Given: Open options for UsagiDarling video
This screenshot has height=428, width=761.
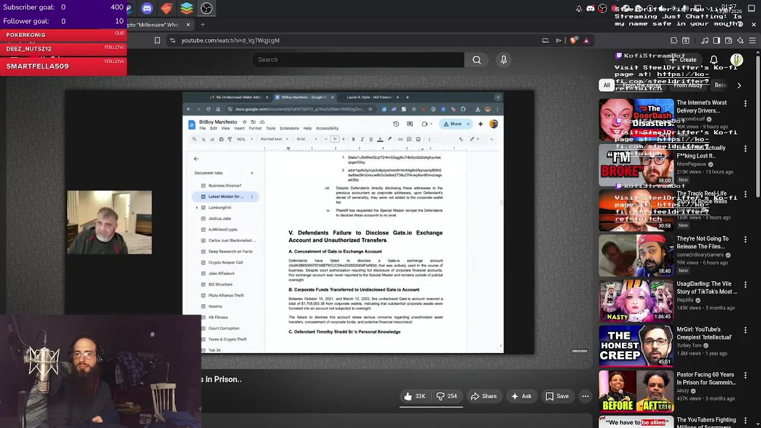Looking at the screenshot, I should (745, 285).
